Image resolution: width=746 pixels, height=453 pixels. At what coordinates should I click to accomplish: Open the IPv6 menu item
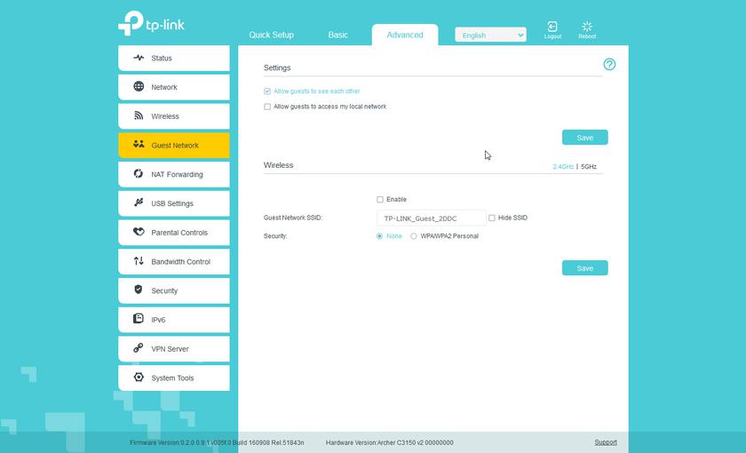tap(174, 319)
